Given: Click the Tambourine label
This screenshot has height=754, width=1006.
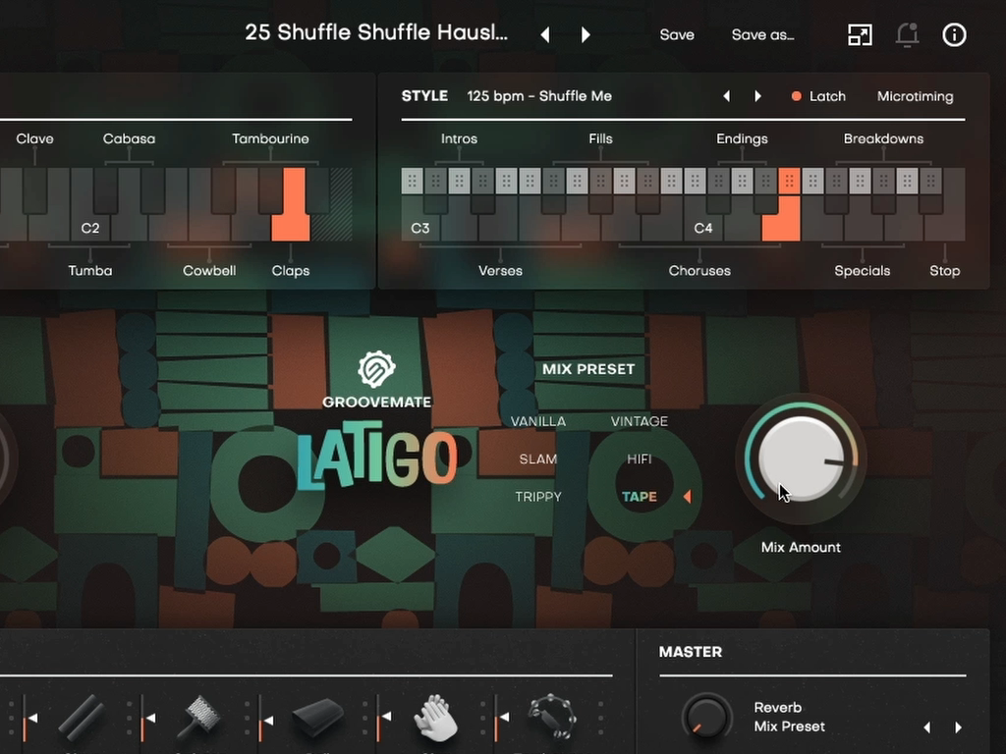Looking at the screenshot, I should click(270, 138).
